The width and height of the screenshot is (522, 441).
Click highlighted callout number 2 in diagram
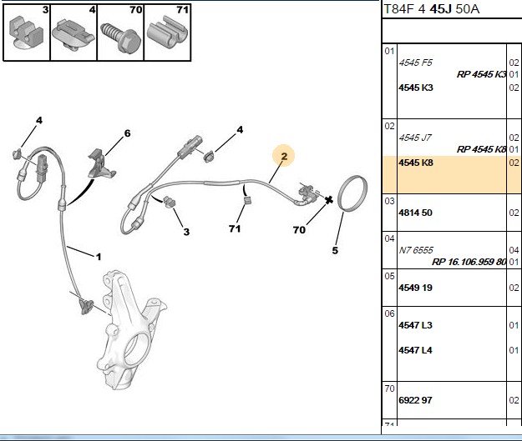tap(284, 156)
